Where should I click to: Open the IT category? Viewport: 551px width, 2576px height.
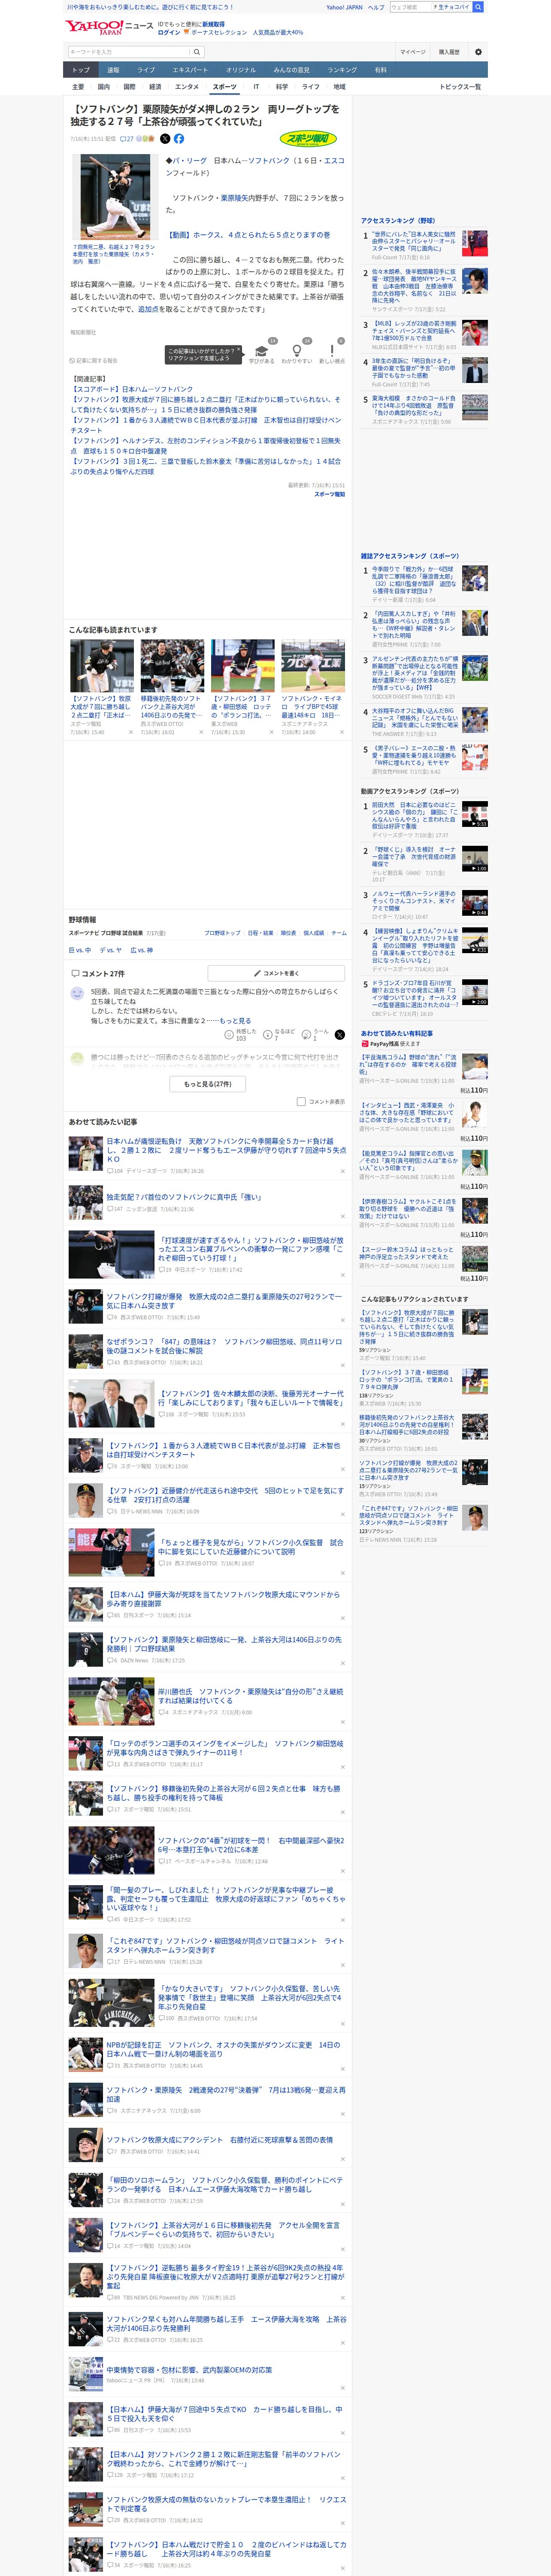256,87
